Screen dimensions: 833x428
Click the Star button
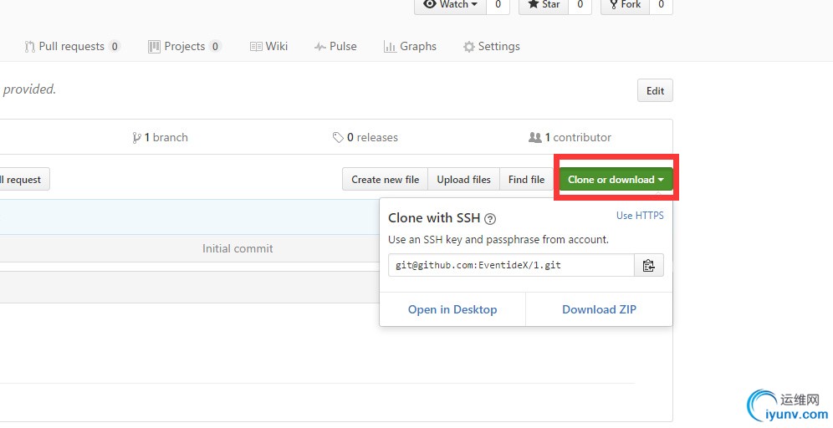click(x=544, y=4)
